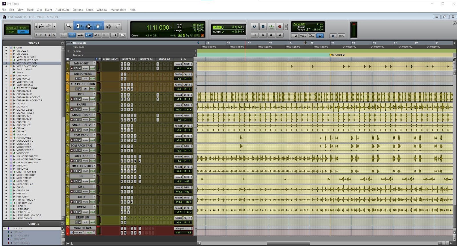Mute the TAMBO VERB track
This screenshot has height=246, width=457.
click(79, 78)
